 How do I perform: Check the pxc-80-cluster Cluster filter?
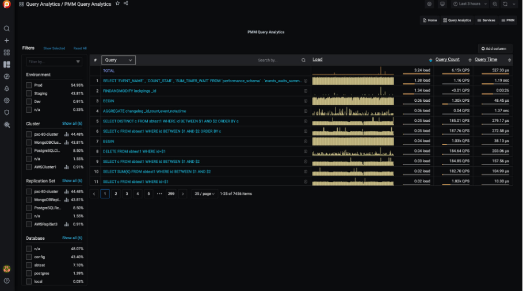point(29,135)
